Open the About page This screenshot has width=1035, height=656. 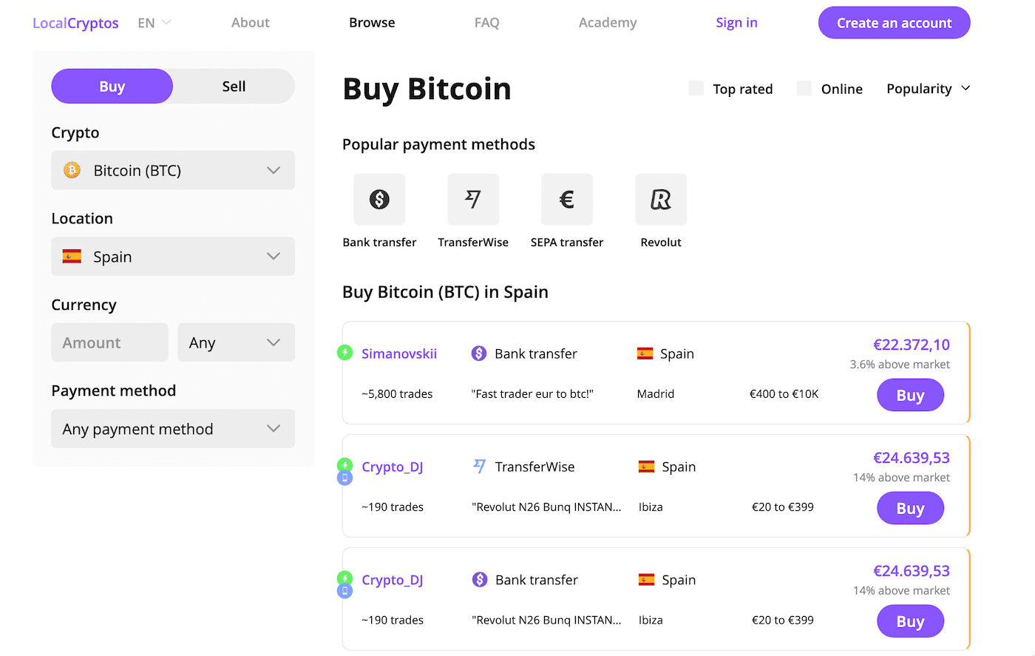(250, 23)
